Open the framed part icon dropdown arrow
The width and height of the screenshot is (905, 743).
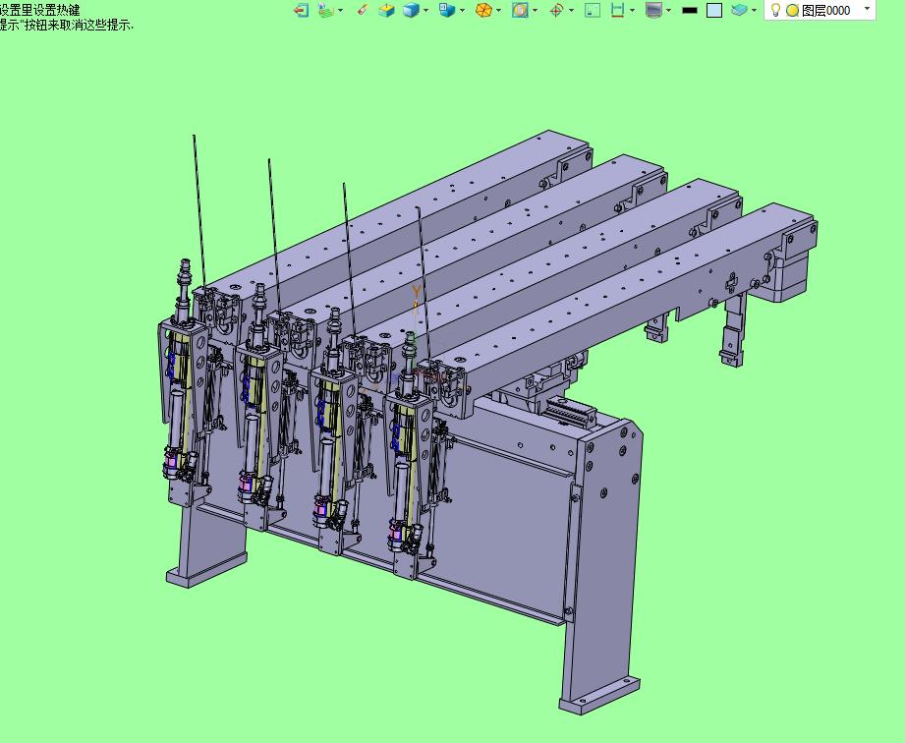(535, 11)
